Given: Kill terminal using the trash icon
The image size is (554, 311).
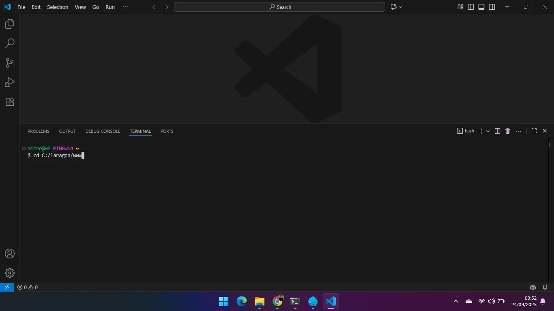Looking at the screenshot, I should [x=507, y=131].
